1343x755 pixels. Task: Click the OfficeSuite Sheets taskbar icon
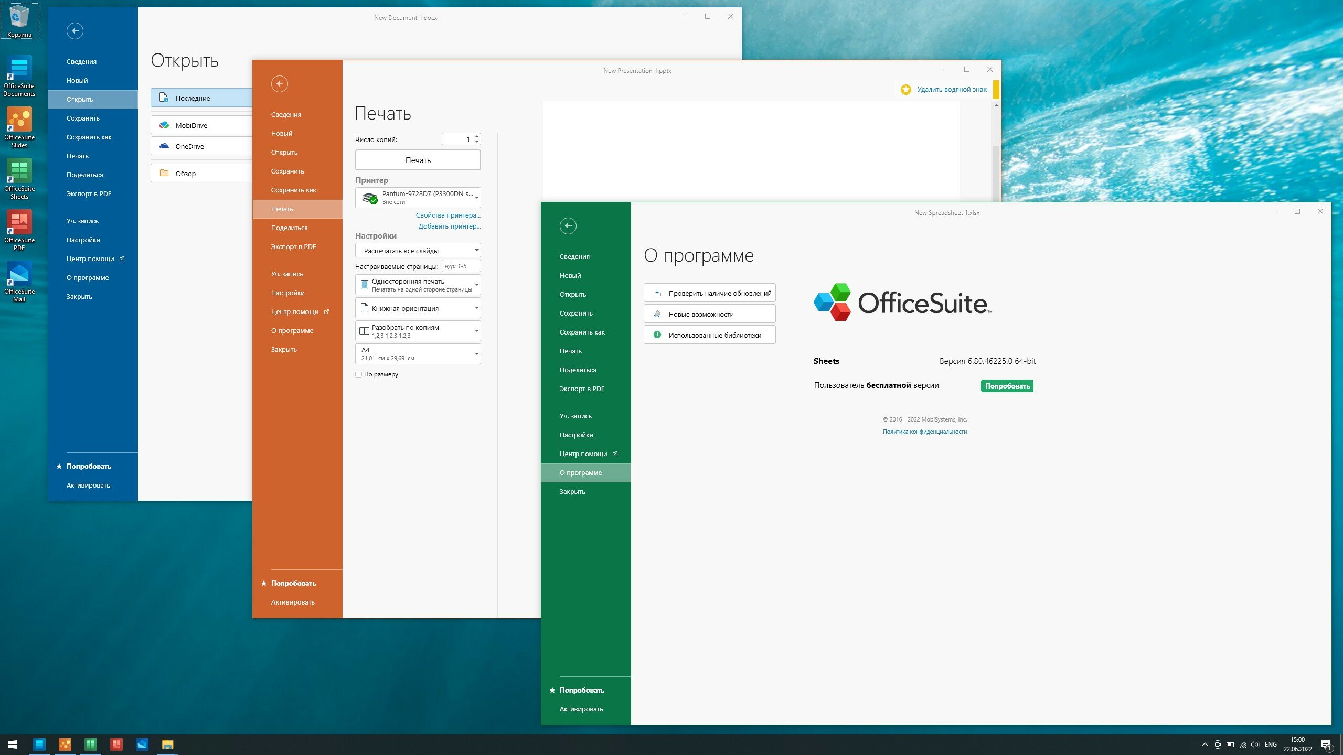(x=91, y=744)
